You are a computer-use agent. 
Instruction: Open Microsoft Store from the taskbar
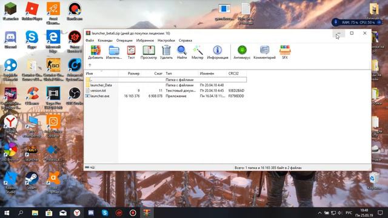pyautogui.click(x=49, y=213)
